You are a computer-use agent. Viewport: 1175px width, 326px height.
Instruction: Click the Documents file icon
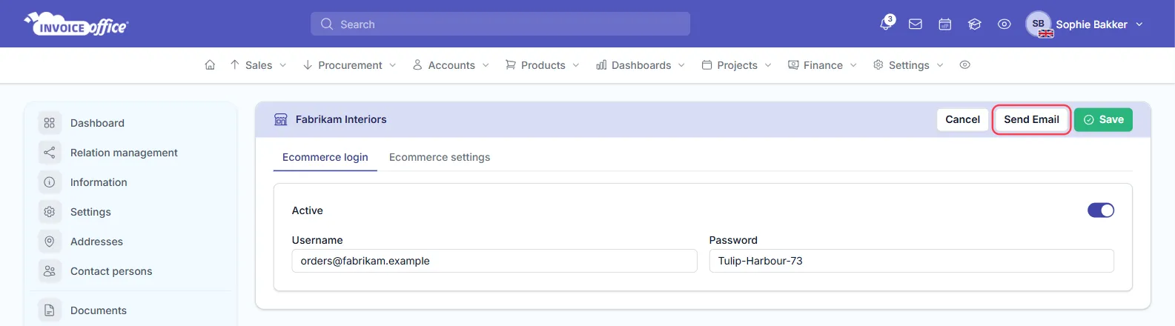tap(50, 310)
